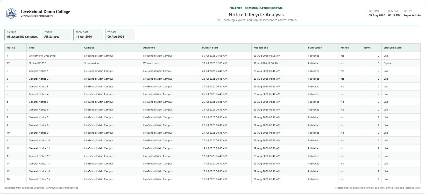Click publish start '30 Jul 2026 05:05 AM'

(x=215, y=56)
